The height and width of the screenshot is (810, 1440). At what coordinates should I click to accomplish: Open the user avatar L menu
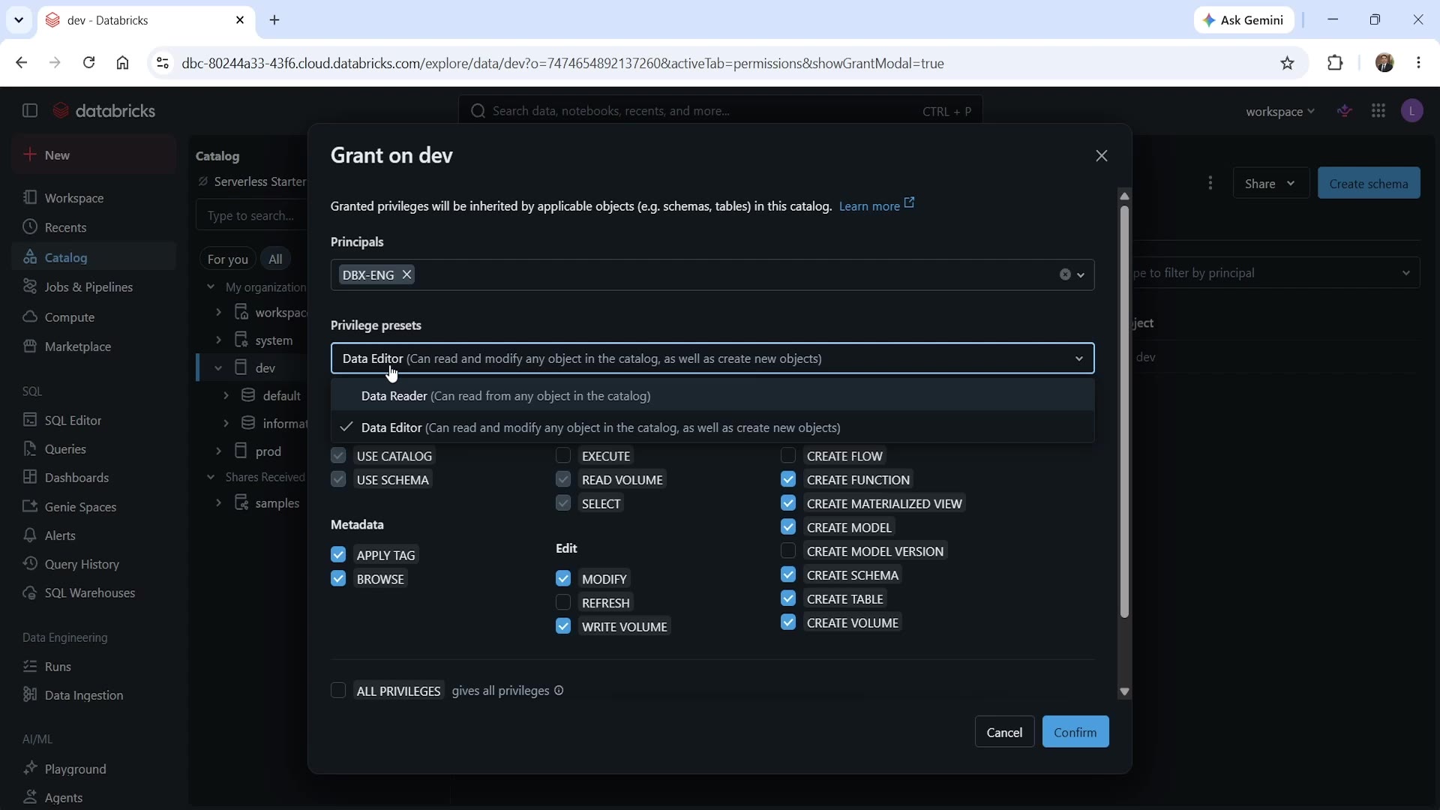click(1412, 111)
